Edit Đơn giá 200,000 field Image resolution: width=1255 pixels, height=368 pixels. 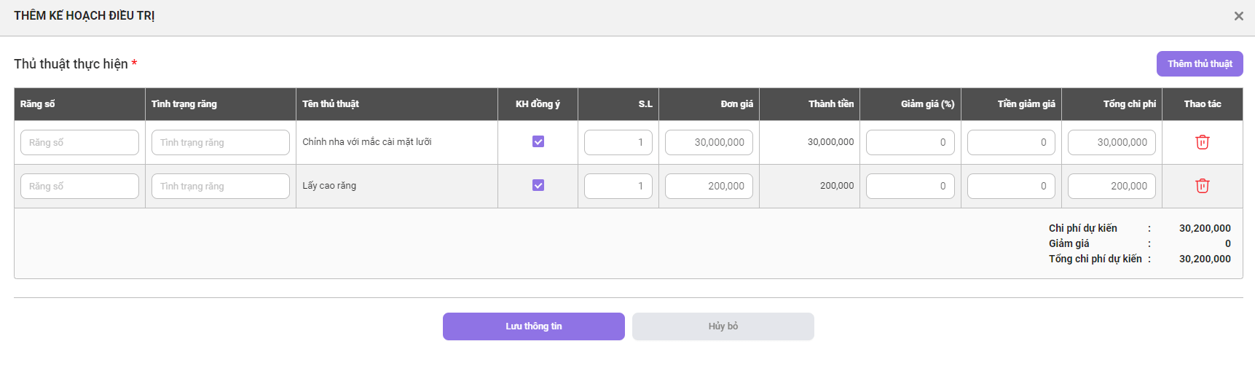tap(709, 186)
